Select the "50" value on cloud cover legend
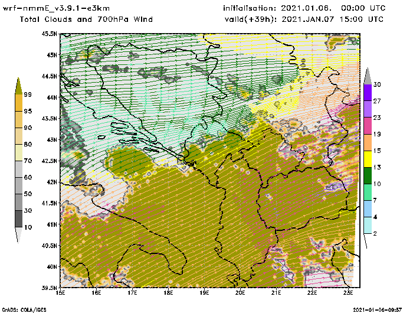 (28, 194)
